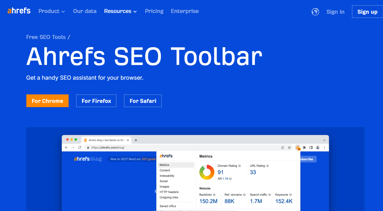Open the browser profile avatar icon

pos(318,148)
